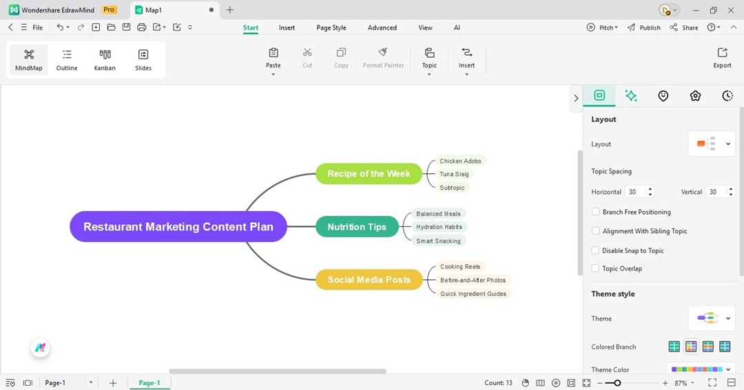
Task: Enable Topic Overlap checkbox
Action: [x=595, y=268]
